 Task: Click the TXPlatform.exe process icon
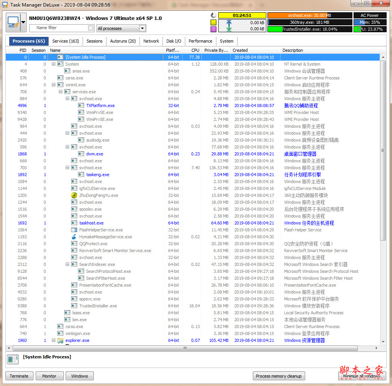(x=81, y=106)
